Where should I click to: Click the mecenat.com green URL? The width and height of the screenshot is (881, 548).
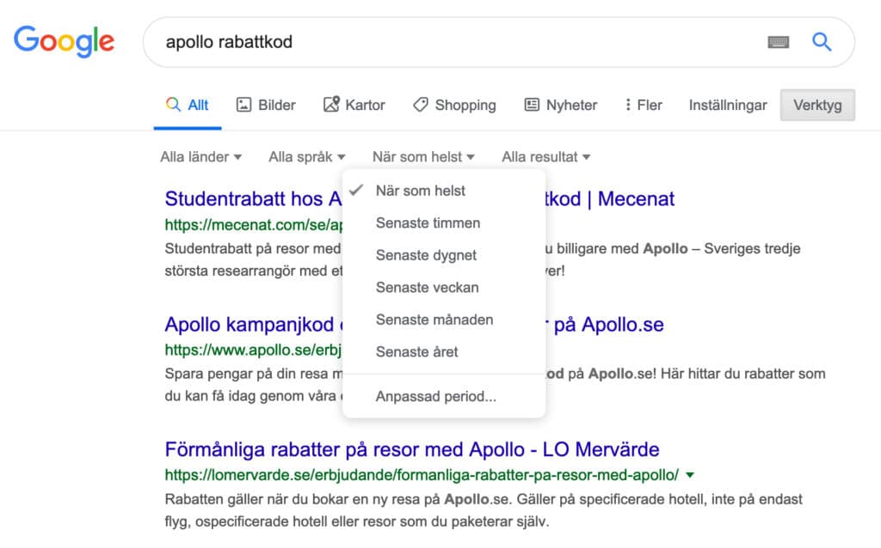[x=254, y=224]
